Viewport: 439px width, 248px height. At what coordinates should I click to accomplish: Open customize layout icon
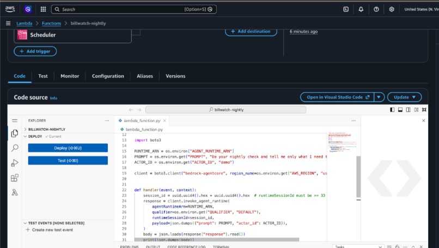click(416, 110)
